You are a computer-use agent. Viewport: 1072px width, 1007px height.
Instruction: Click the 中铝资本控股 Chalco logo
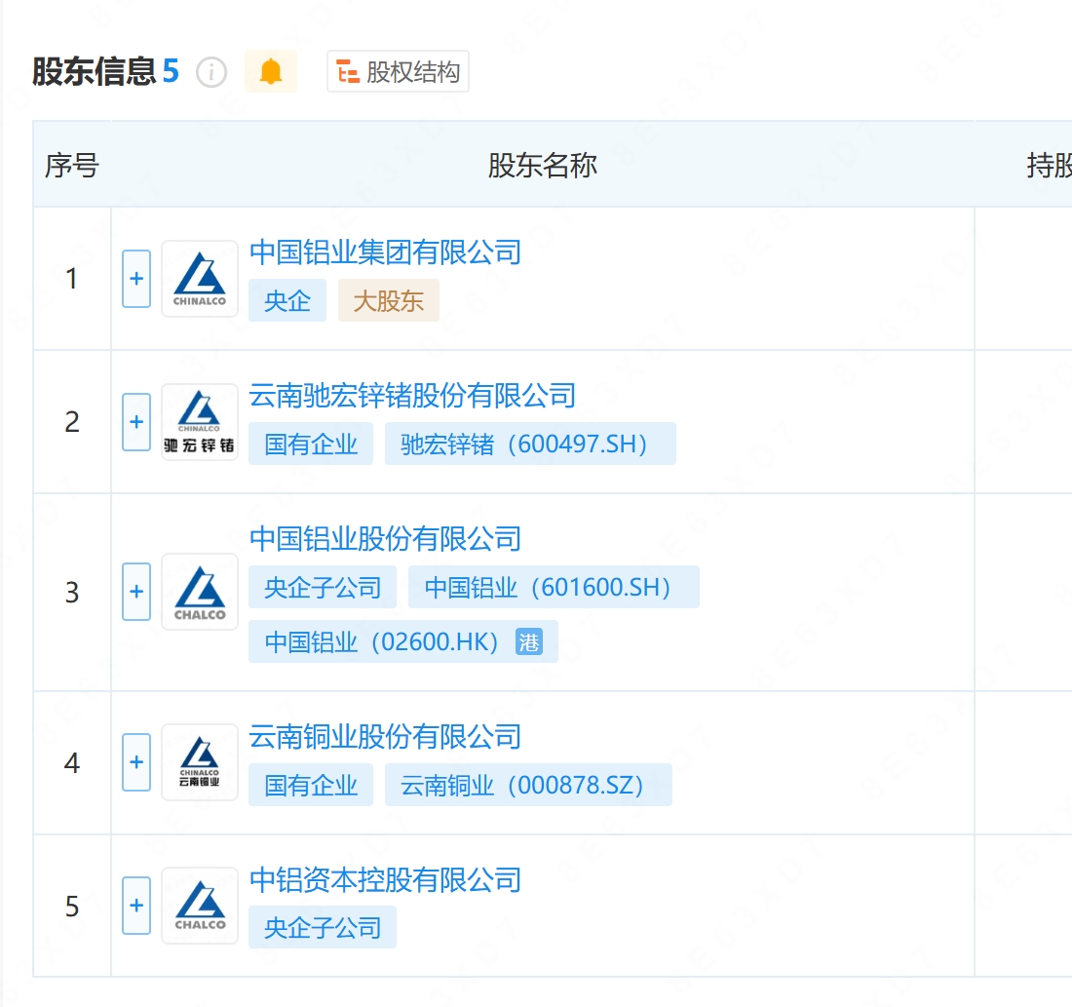pos(200,906)
